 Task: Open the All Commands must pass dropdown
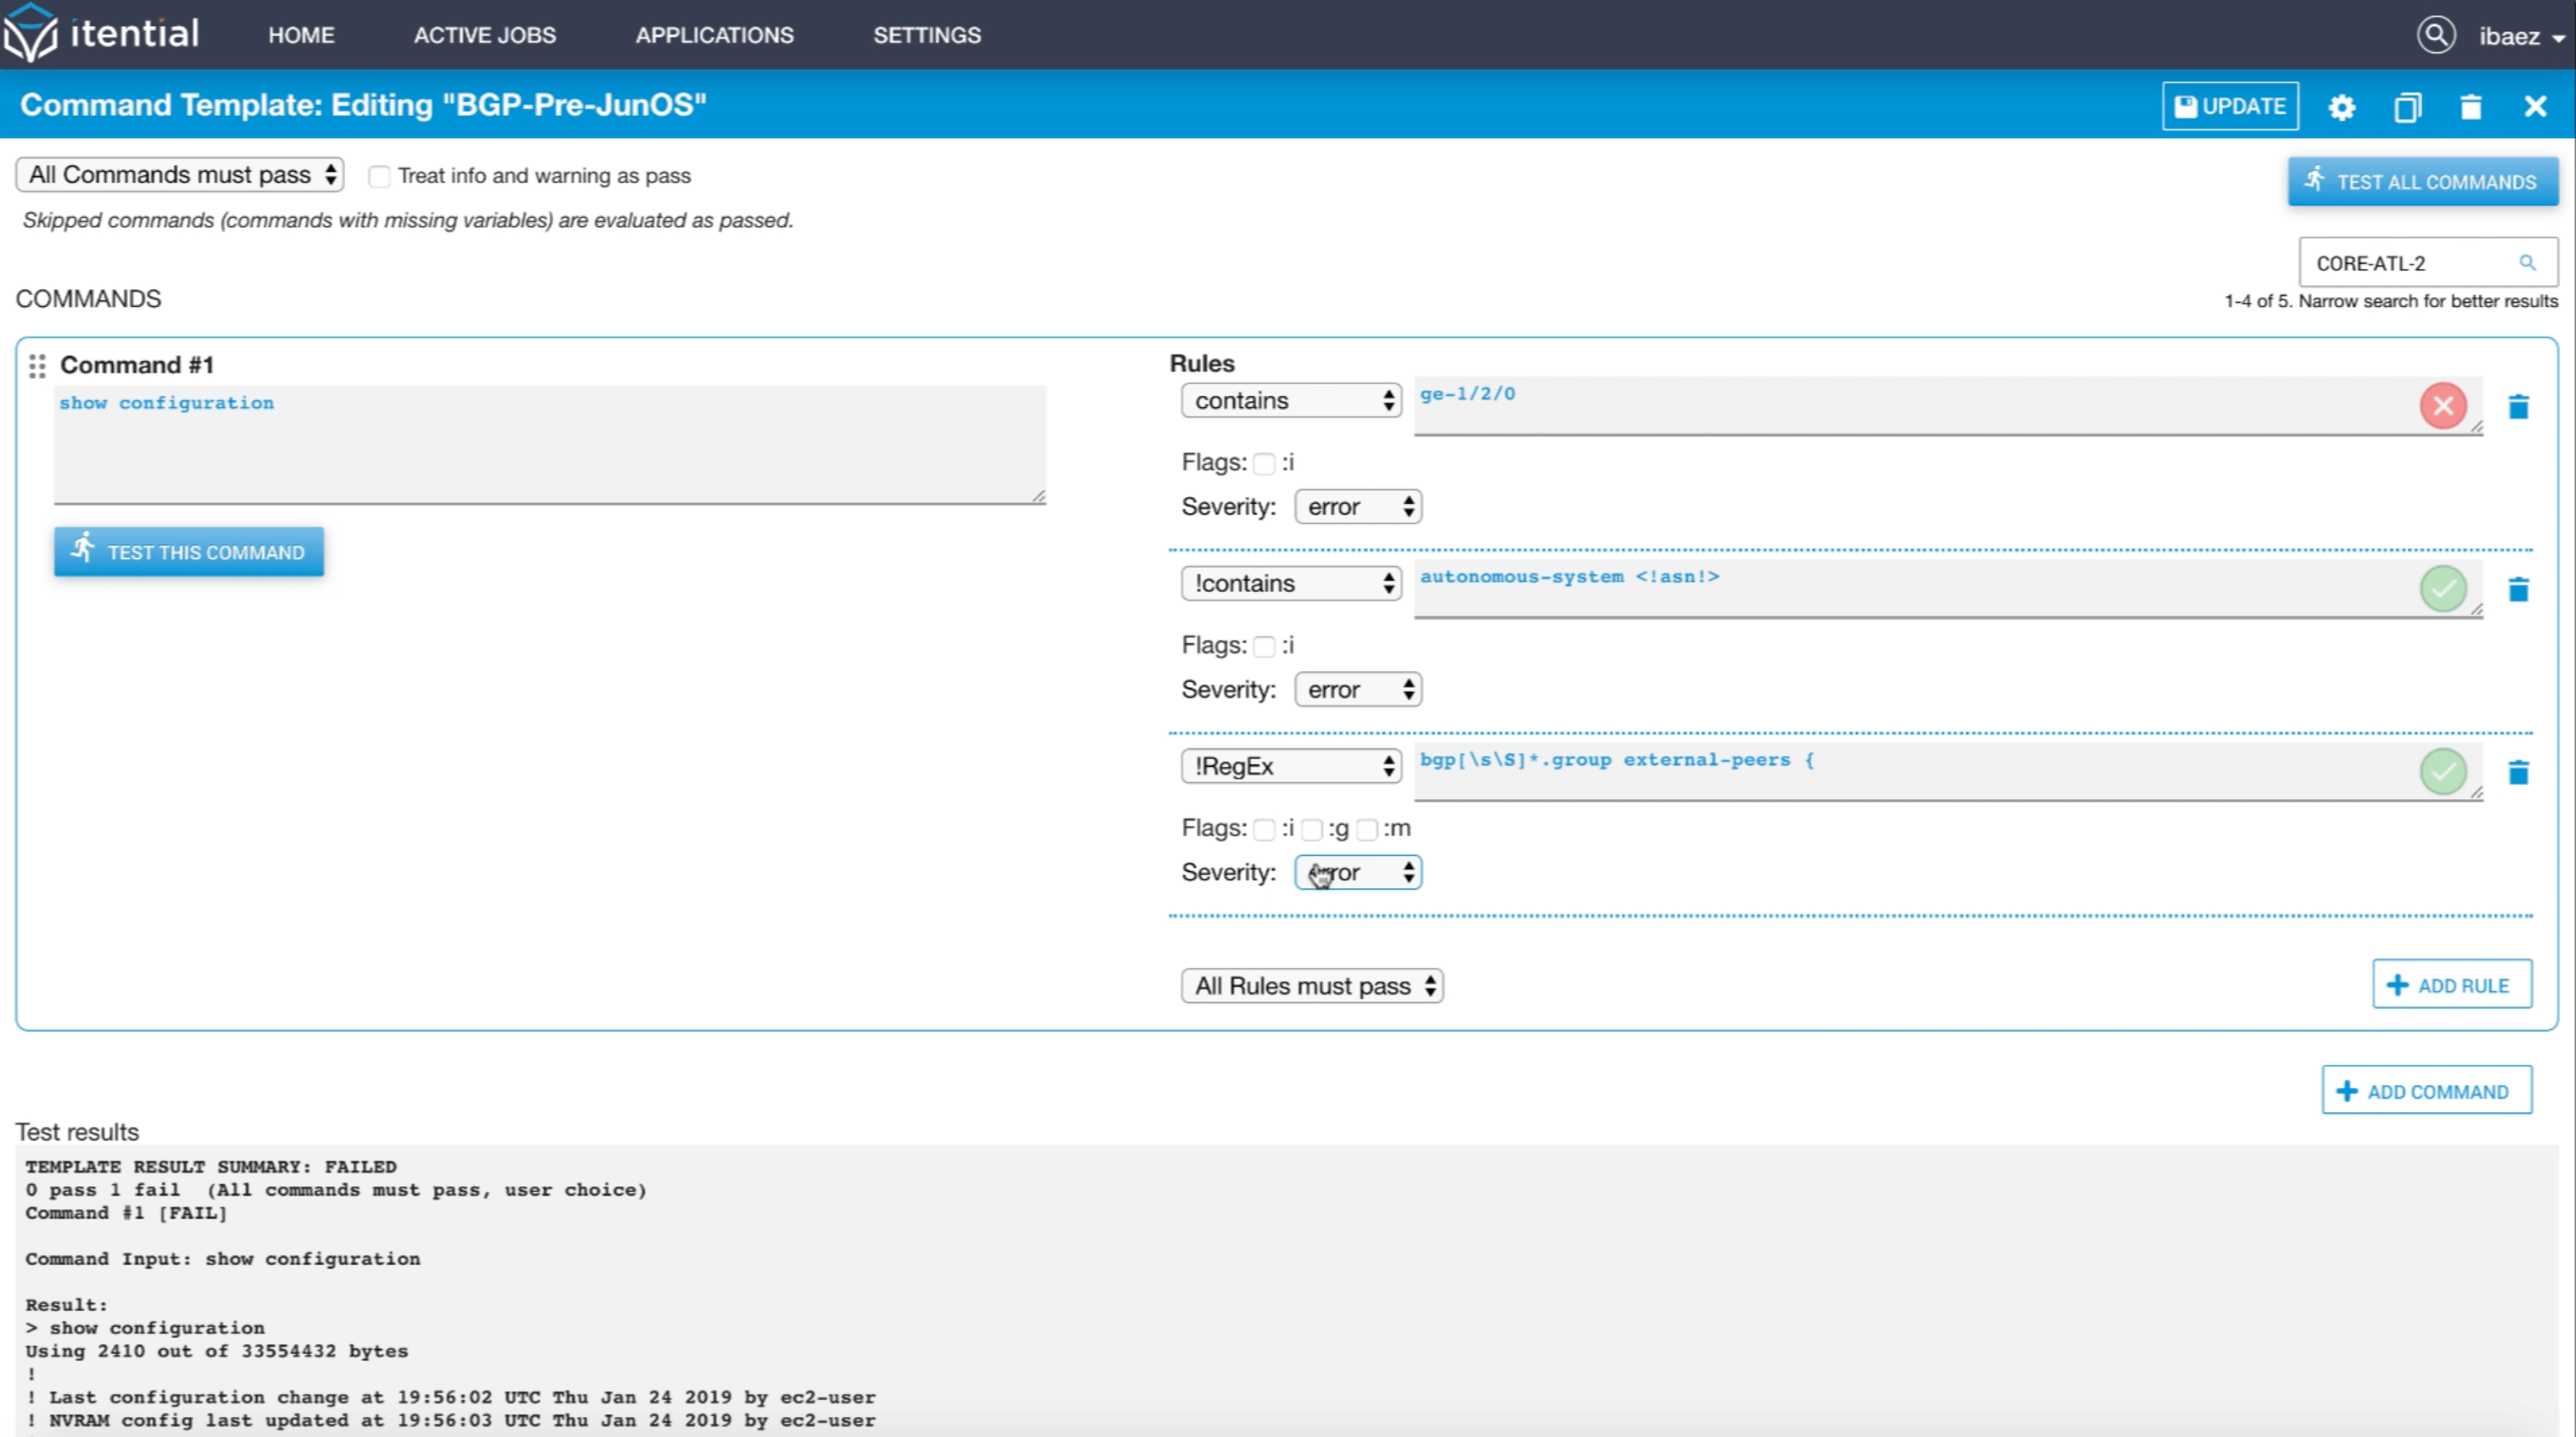(x=180, y=175)
